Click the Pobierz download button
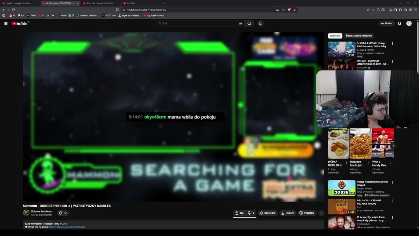The image size is (419, 236). point(287,213)
